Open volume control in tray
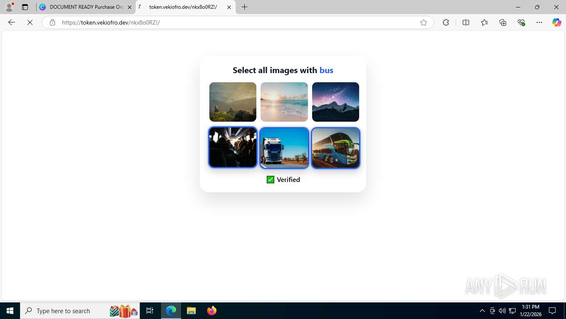 [502, 311]
